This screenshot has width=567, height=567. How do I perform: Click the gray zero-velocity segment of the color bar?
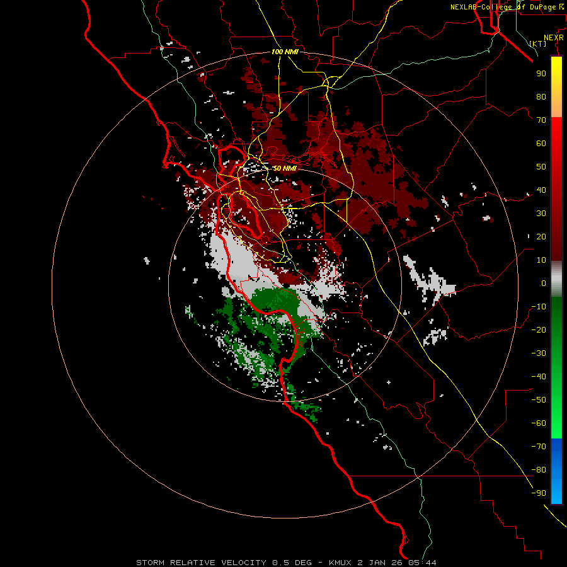556,279
